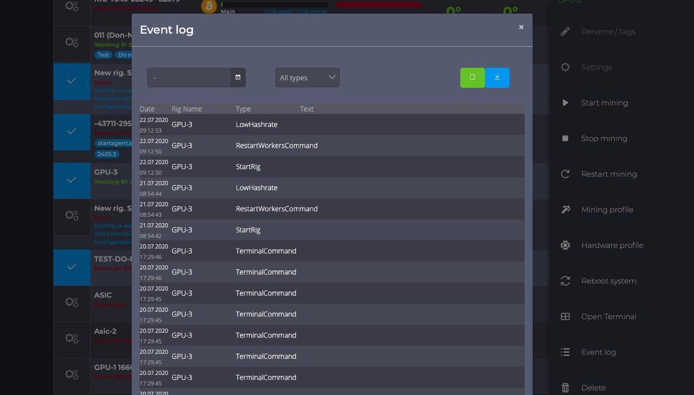694x395 pixels.
Task: Select LowHashrate event at 08:54:44
Action: (332, 187)
